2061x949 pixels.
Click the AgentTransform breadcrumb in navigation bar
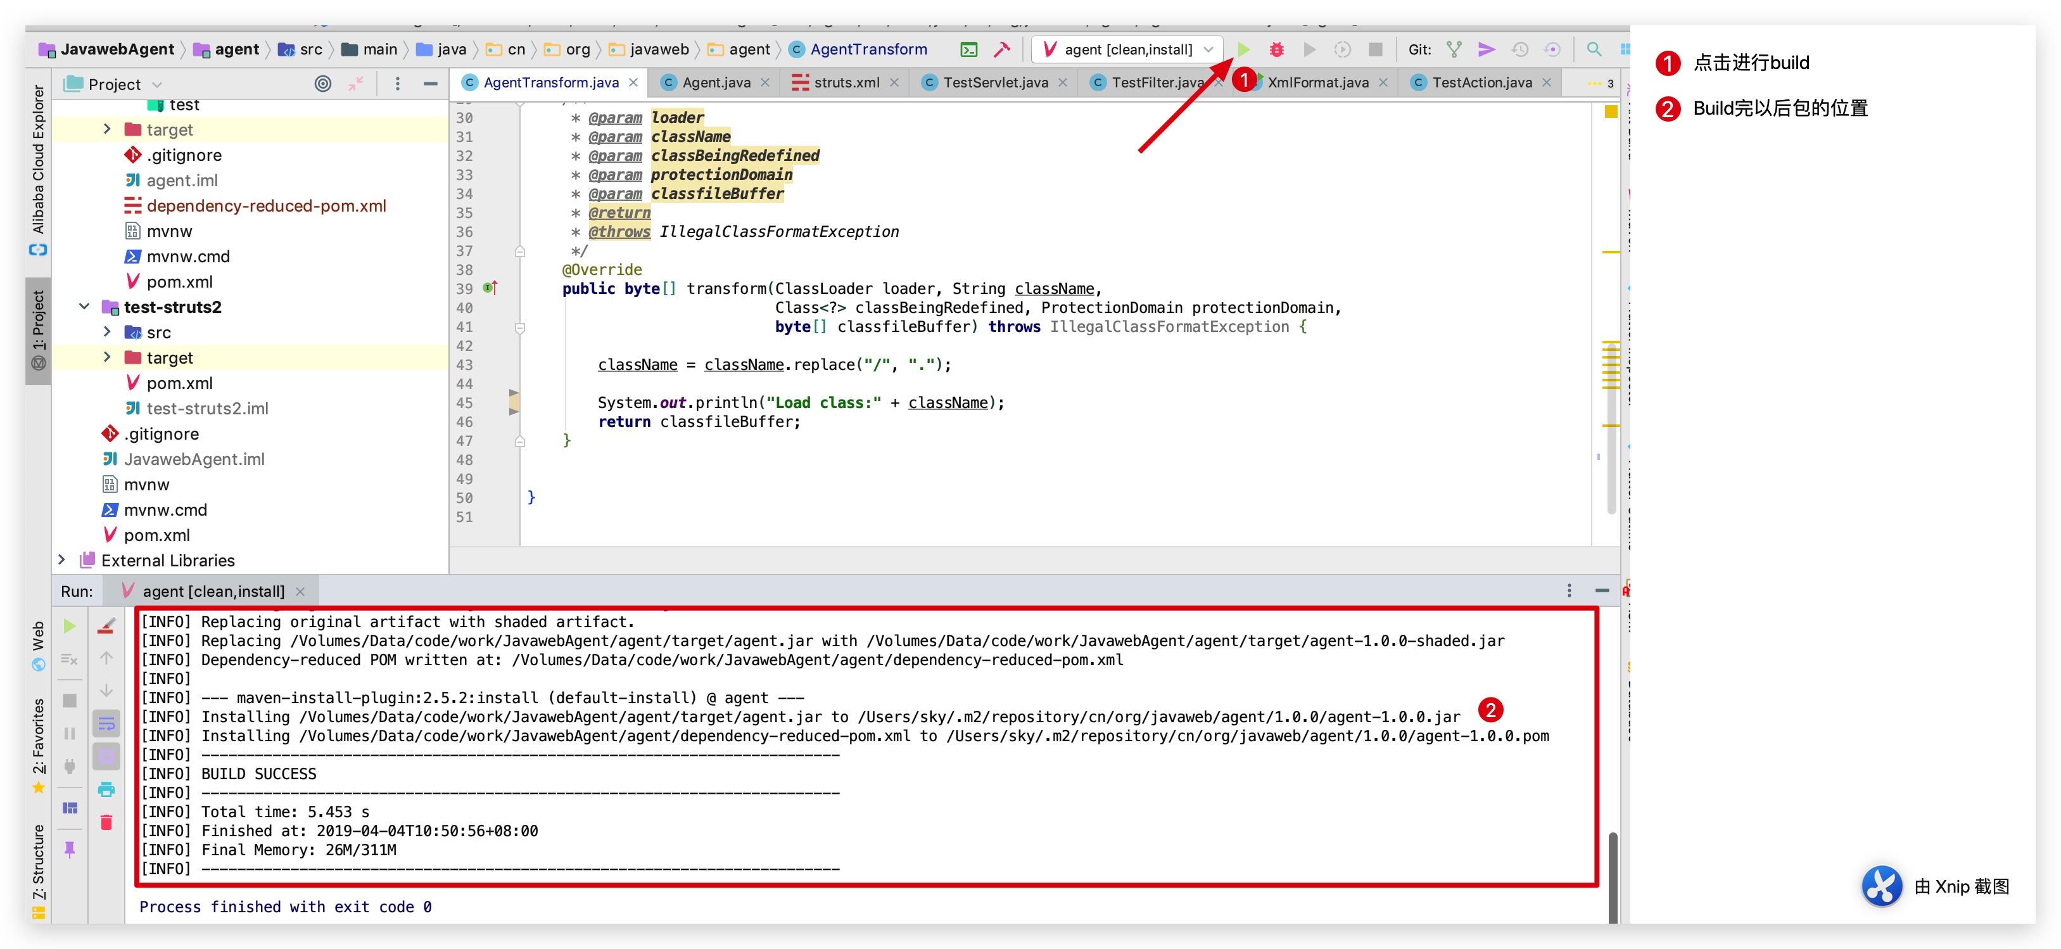[x=867, y=49]
